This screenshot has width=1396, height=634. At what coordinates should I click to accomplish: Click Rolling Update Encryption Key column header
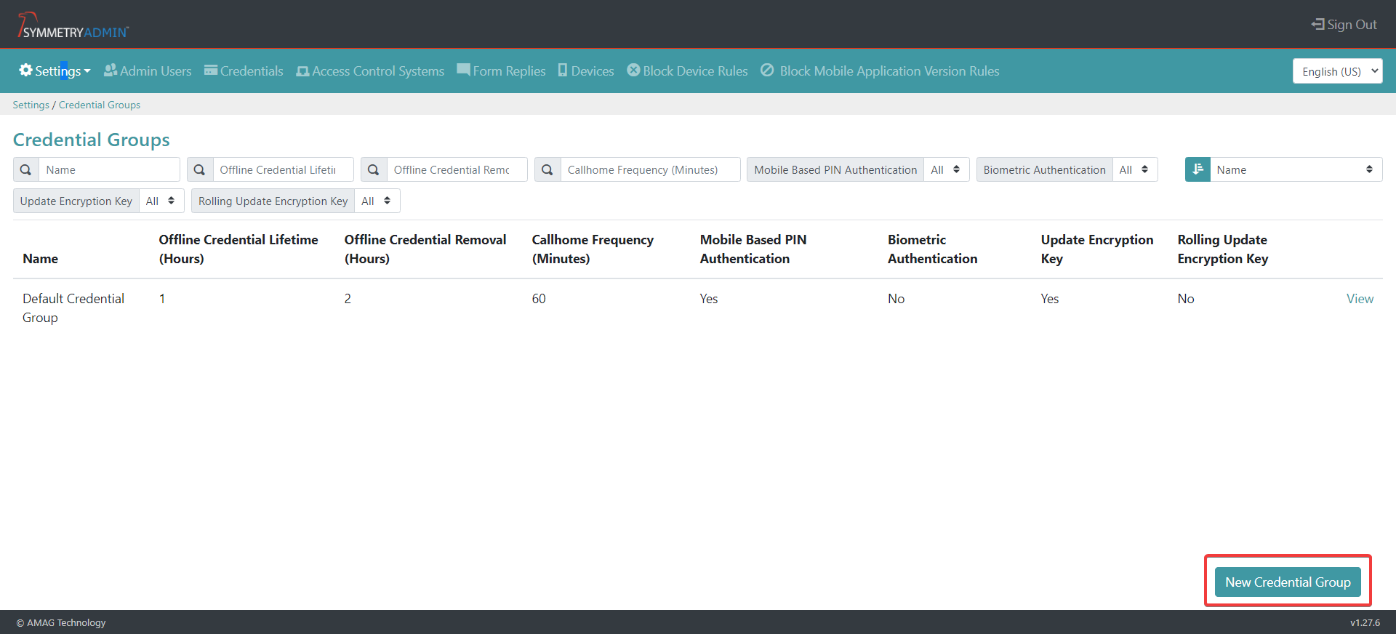(1223, 249)
